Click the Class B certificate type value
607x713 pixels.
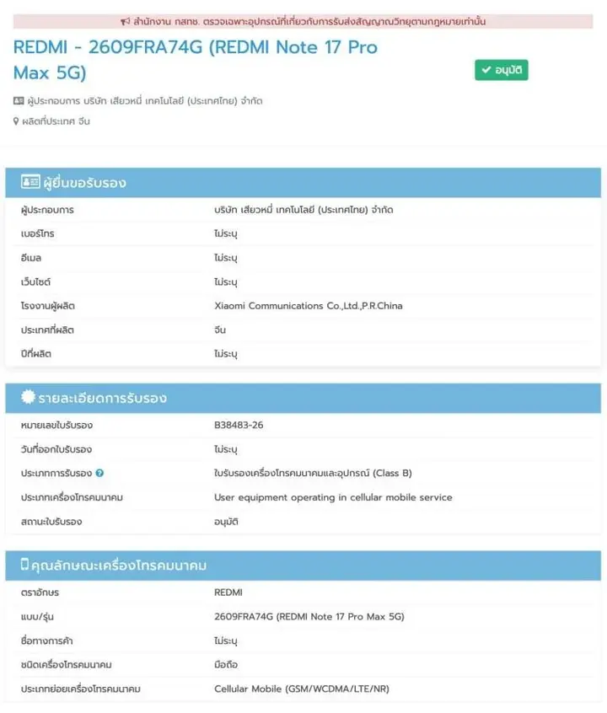pyautogui.click(x=313, y=474)
